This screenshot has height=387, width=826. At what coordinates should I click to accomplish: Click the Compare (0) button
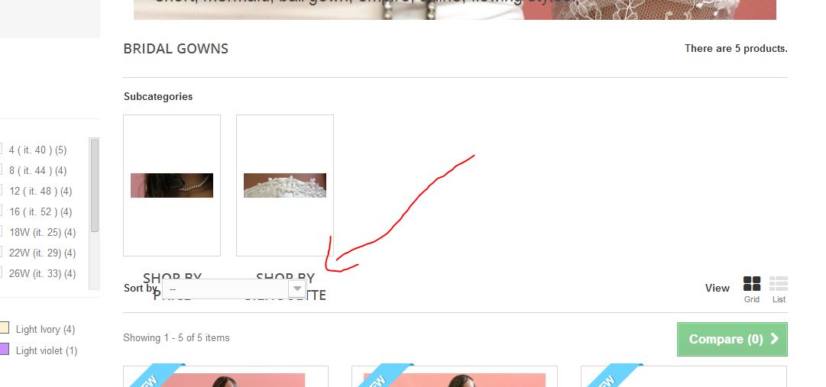pos(732,339)
